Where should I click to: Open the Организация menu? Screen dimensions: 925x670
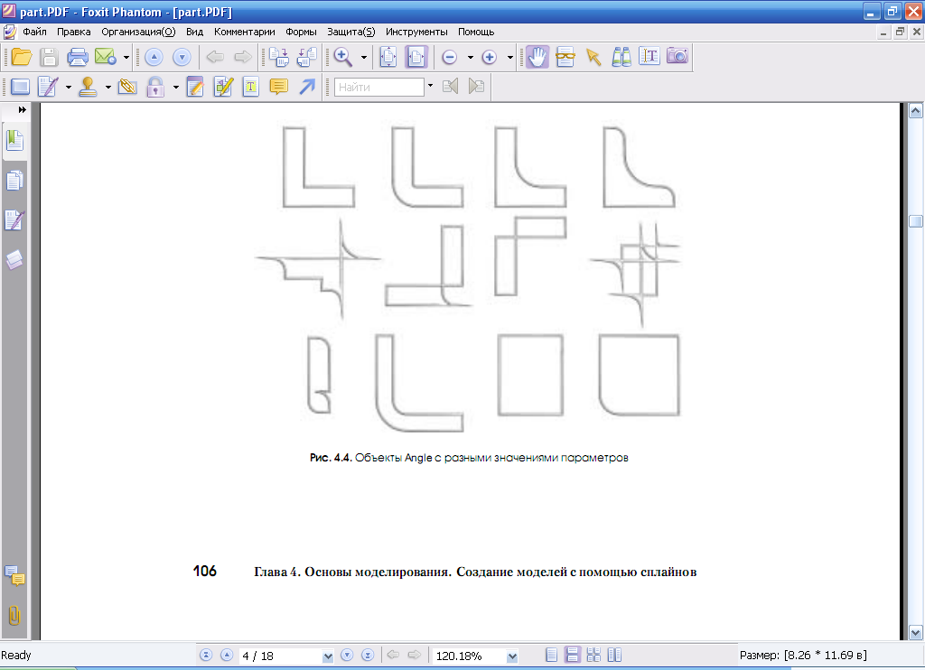[138, 32]
